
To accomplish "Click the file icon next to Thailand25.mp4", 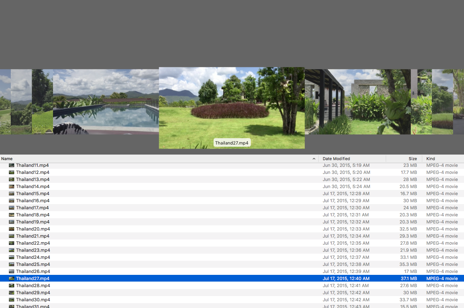I will (12, 264).
